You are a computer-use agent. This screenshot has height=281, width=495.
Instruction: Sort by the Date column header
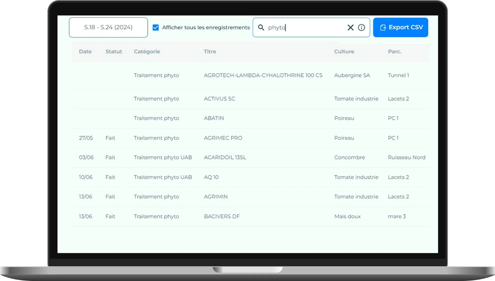tap(85, 52)
